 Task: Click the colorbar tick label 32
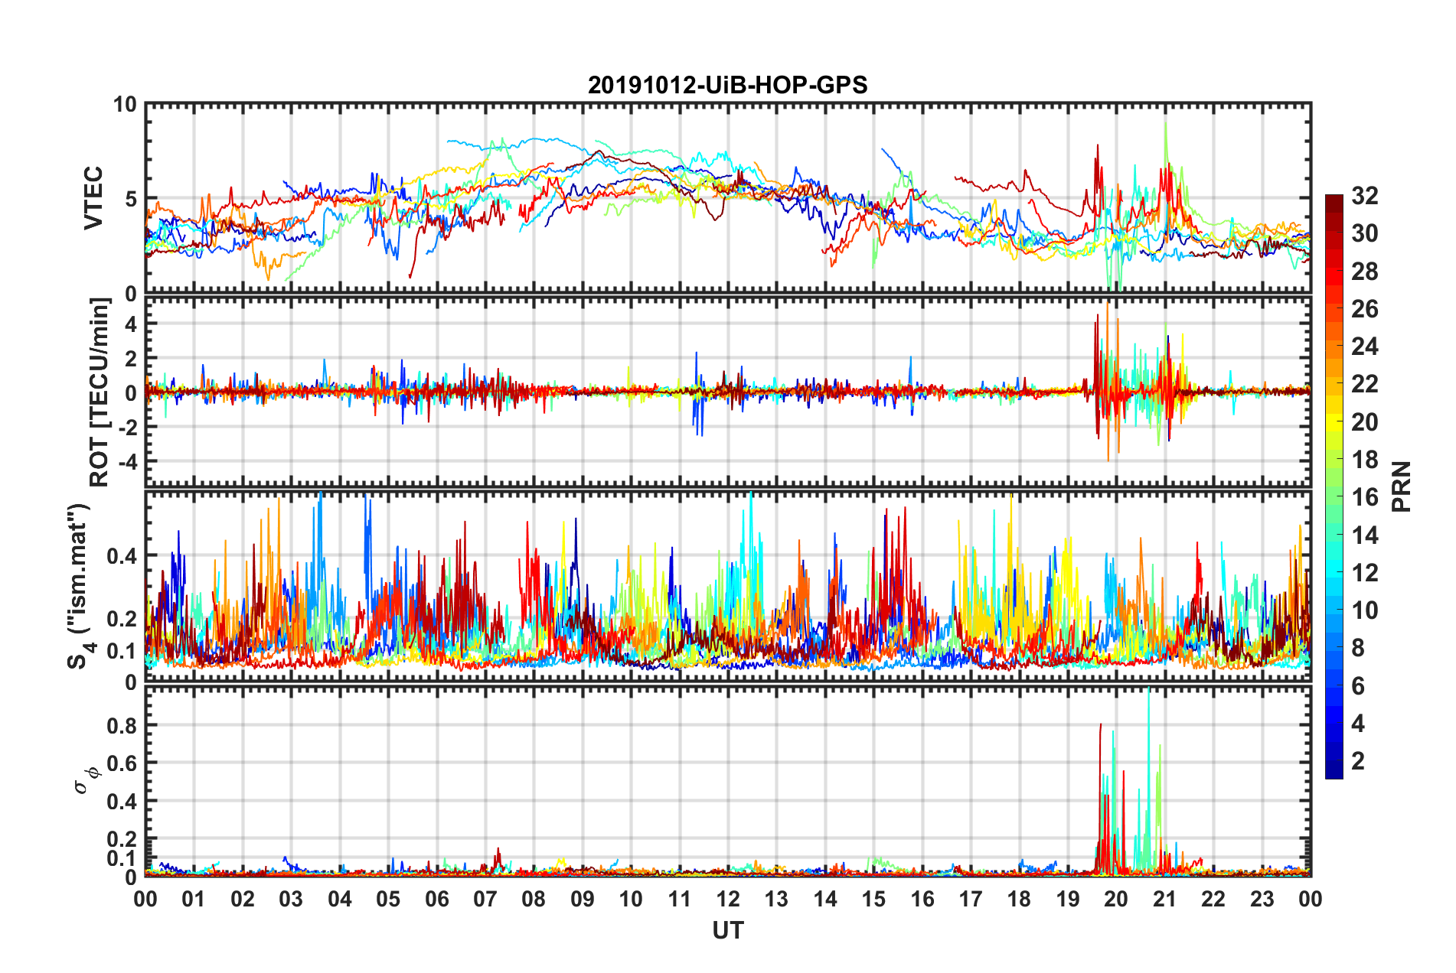(x=1364, y=196)
